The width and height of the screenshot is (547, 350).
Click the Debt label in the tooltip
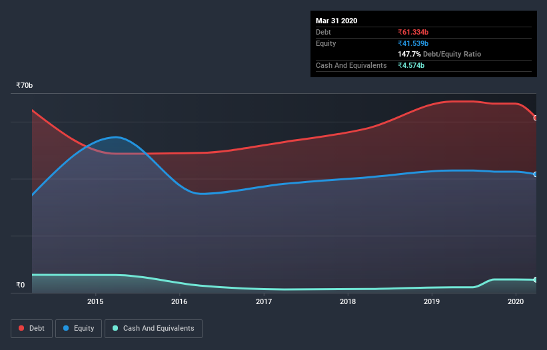pos(323,32)
